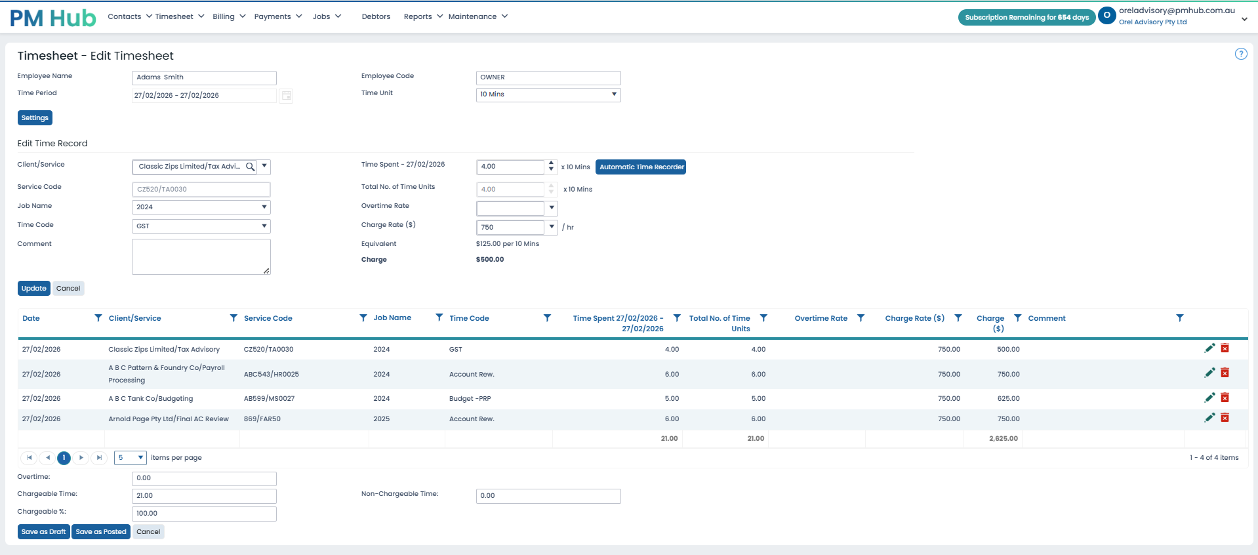Filter the Charge ($) column

(1018, 318)
